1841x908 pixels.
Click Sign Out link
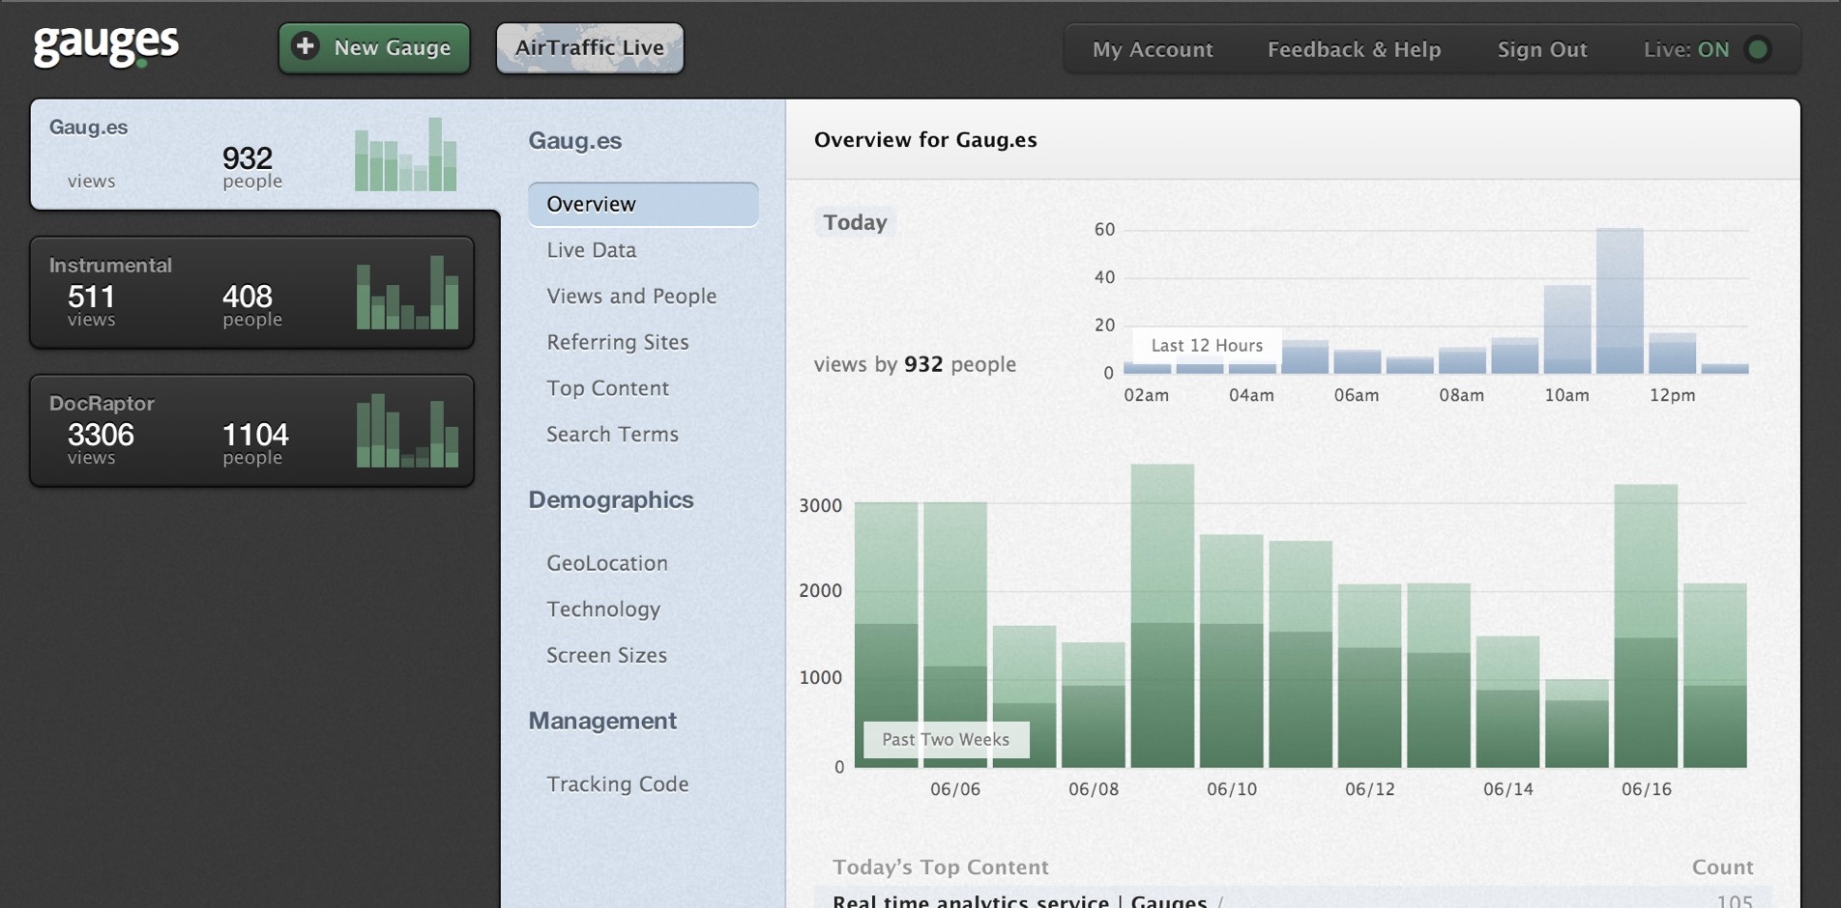pos(1541,49)
